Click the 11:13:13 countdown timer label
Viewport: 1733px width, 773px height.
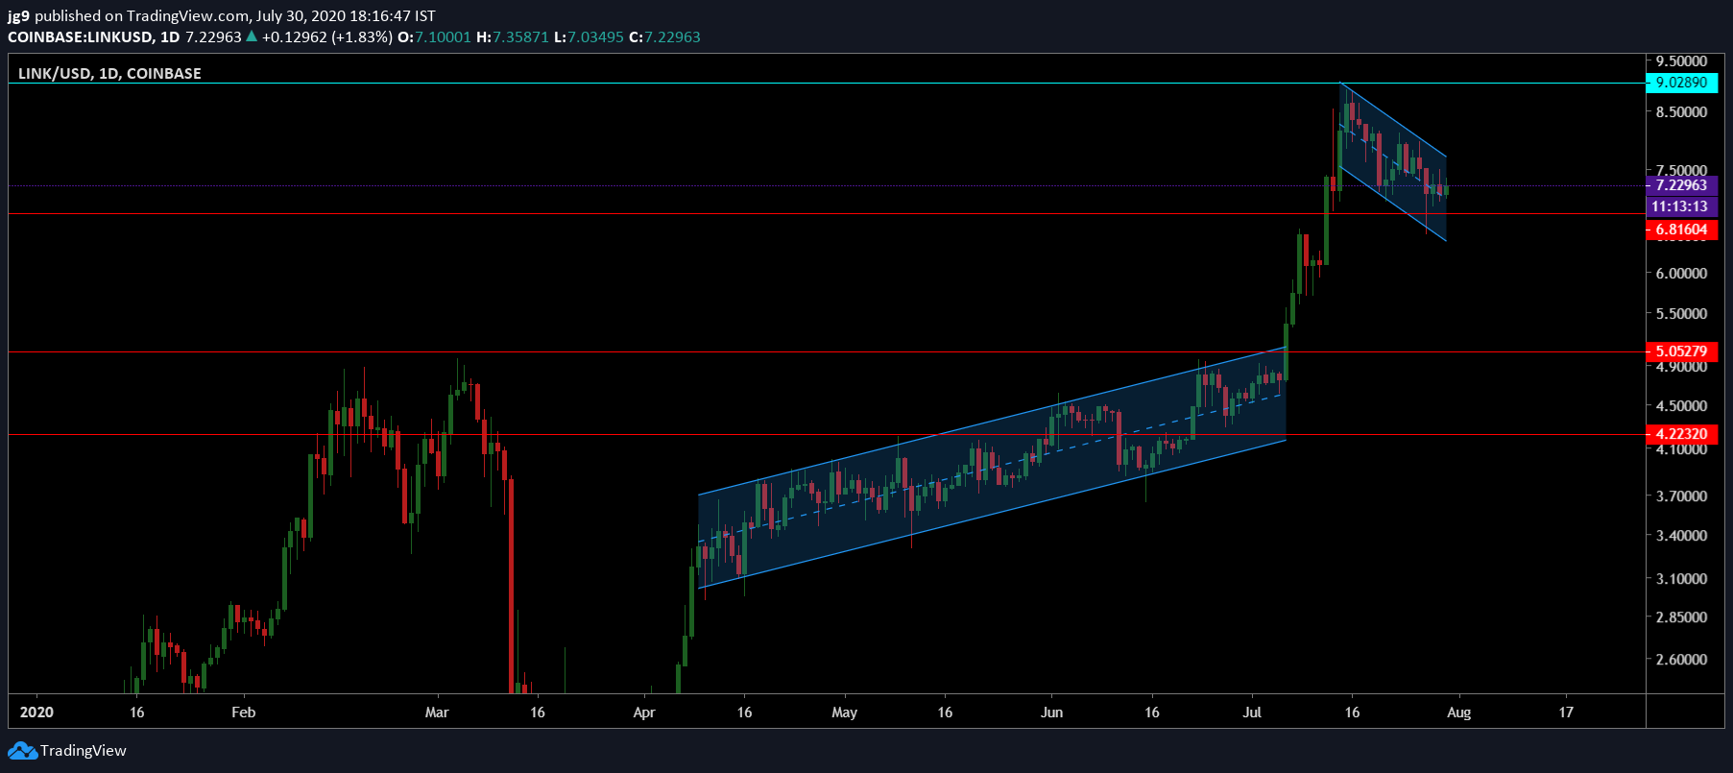point(1681,206)
